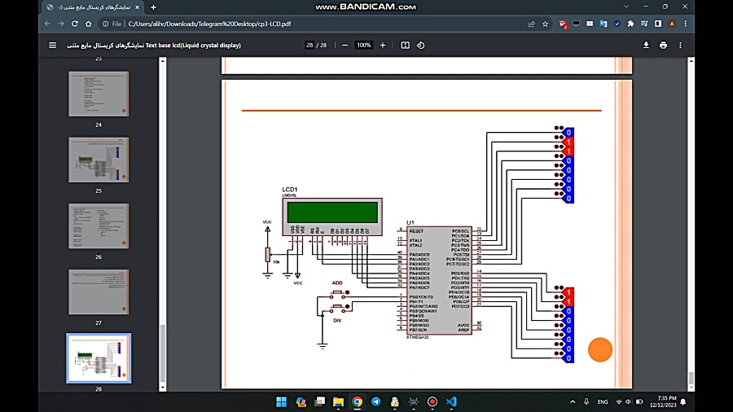The height and width of the screenshot is (412, 733).
Task: Show hidden system tray icons
Action: point(573,401)
